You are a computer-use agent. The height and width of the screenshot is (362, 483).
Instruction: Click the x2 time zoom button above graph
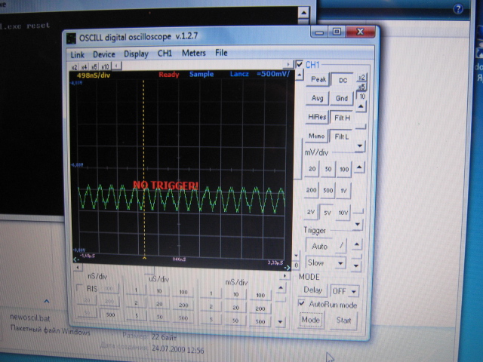coord(74,67)
